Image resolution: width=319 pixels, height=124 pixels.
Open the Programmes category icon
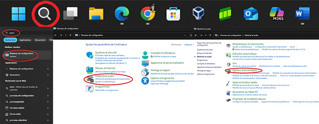pyautogui.click(x=90, y=88)
